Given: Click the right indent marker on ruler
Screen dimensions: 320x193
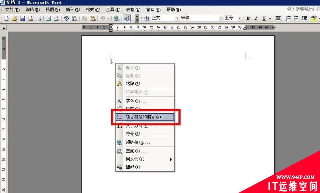Looking at the screenshot, I should click(245, 28).
